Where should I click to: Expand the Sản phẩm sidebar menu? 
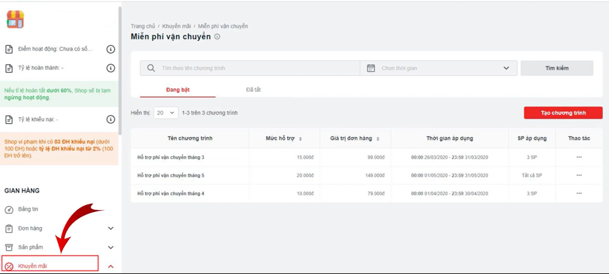(x=110, y=247)
